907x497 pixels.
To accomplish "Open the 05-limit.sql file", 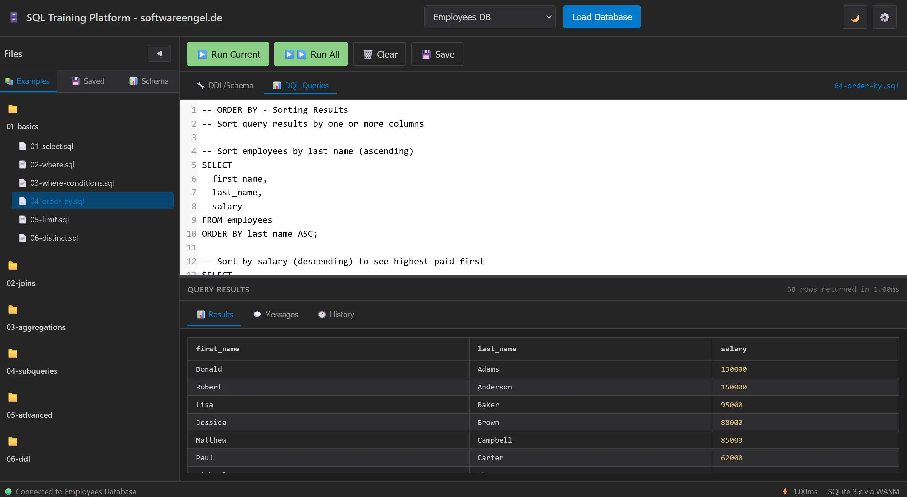I will 49,219.
